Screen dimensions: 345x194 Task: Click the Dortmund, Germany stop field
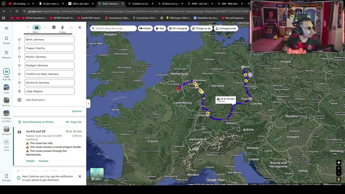50,83
